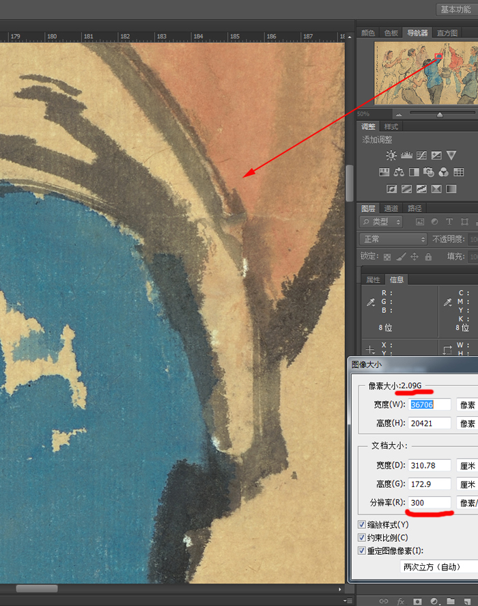Open the 正常 blend mode dropdown
This screenshot has height=606, width=478.
393,239
